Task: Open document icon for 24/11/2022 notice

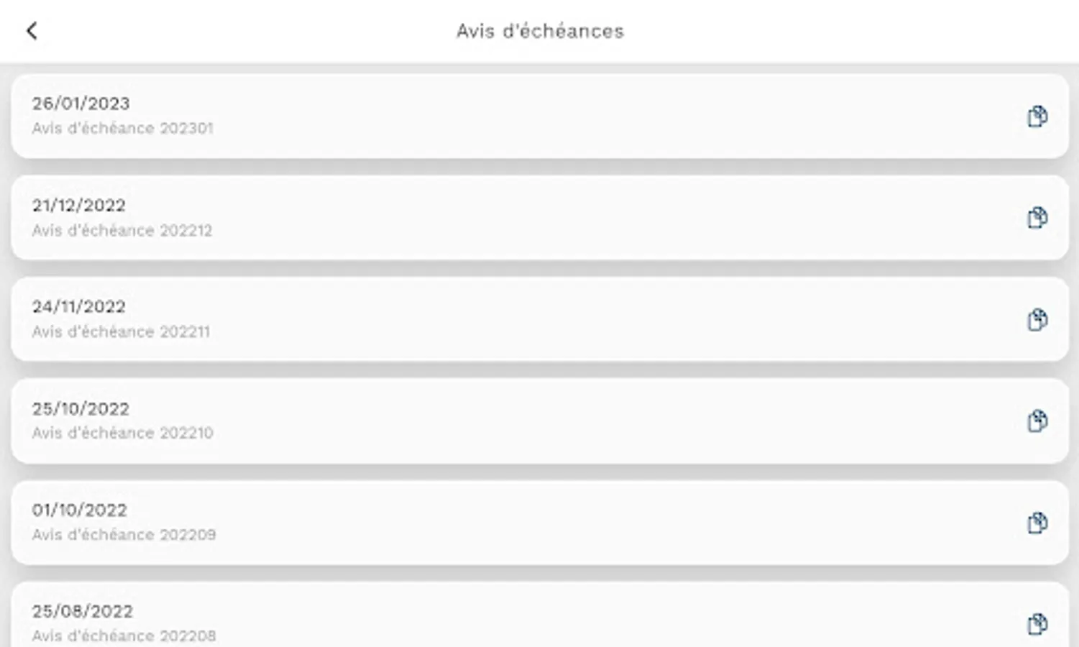Action: tap(1037, 320)
